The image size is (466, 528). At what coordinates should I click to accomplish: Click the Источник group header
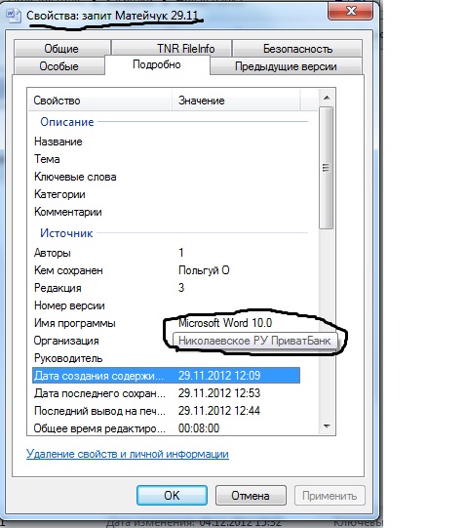(66, 233)
